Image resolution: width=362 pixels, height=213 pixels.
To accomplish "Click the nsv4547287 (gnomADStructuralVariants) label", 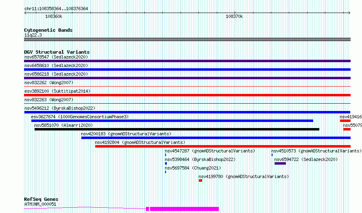I will tap(210, 151).
